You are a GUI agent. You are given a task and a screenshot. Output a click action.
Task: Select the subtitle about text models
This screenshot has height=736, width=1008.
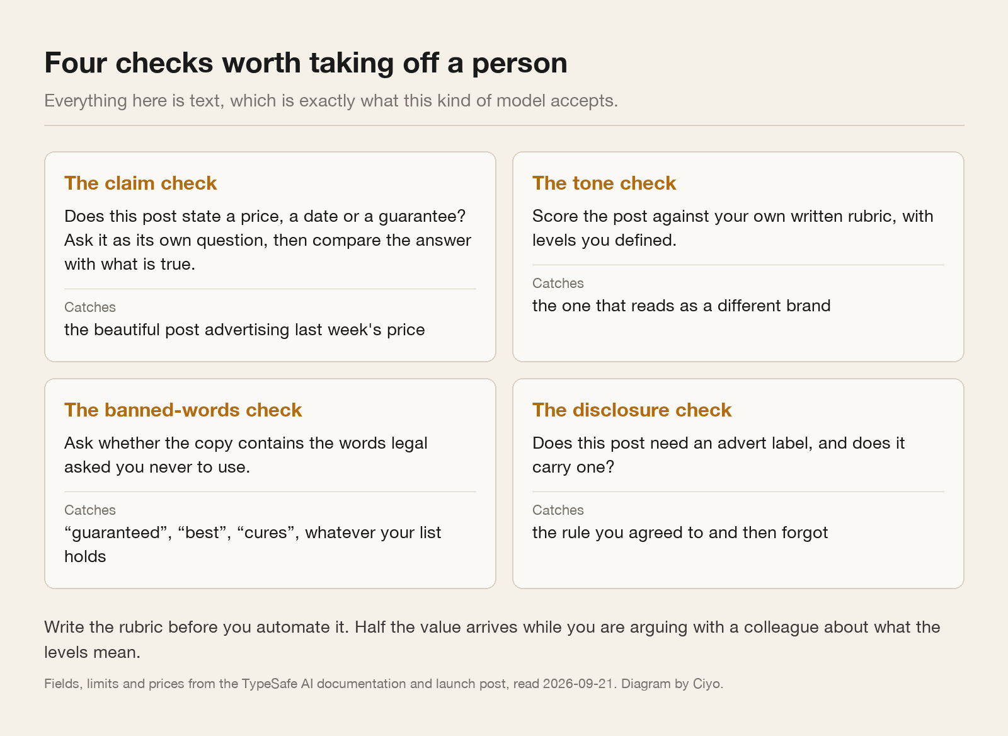point(331,101)
